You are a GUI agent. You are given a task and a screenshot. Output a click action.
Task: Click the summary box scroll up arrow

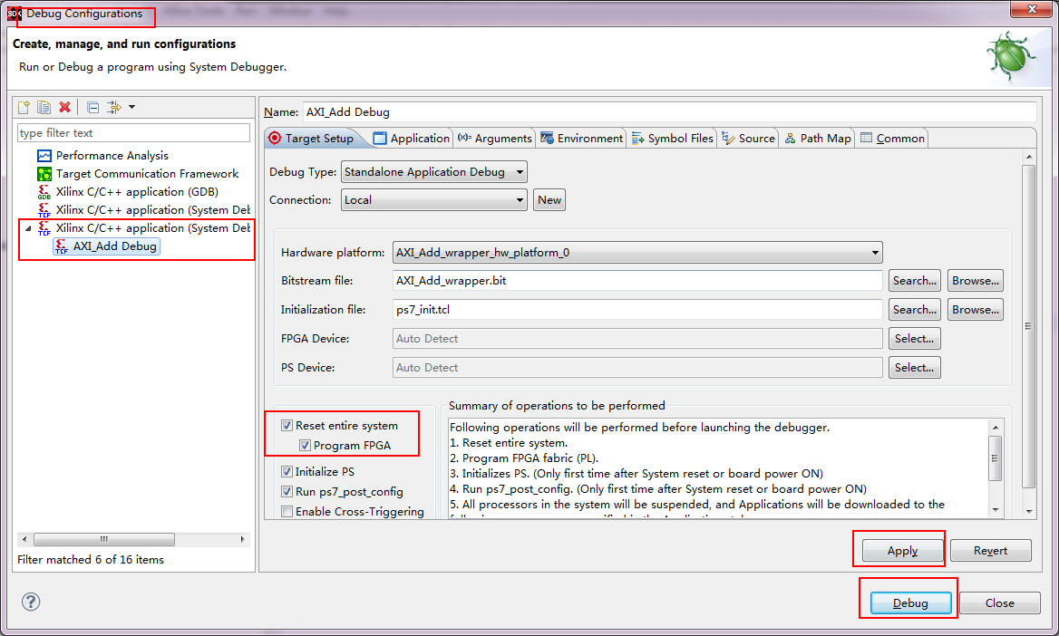[996, 428]
